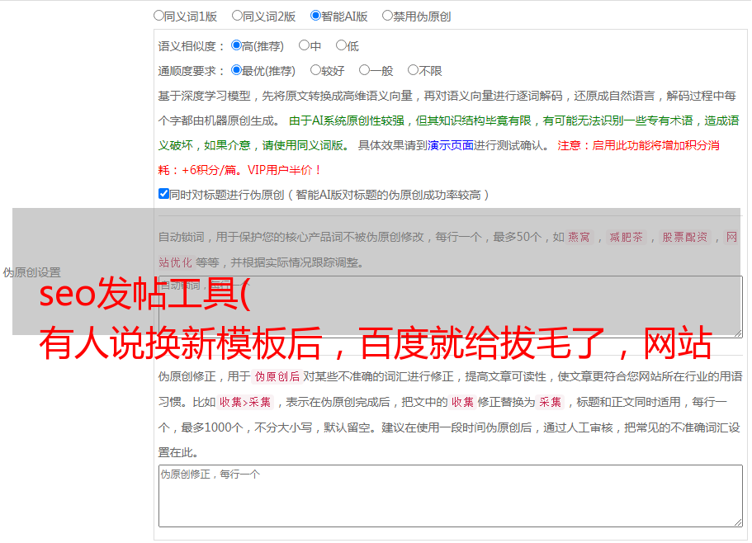This screenshot has height=543, width=752.
Task: Click the highlighted 伪原创后 term
Action: coord(277,376)
